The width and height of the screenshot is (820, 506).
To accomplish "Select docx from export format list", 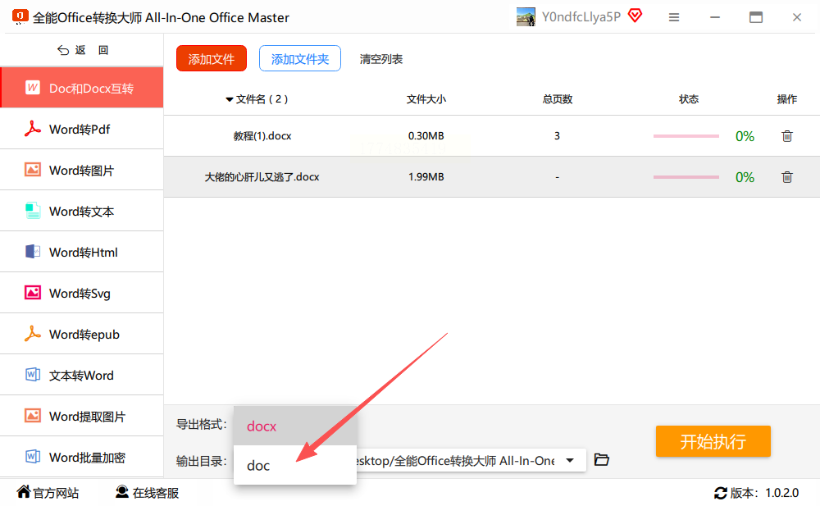I will pyautogui.click(x=295, y=426).
